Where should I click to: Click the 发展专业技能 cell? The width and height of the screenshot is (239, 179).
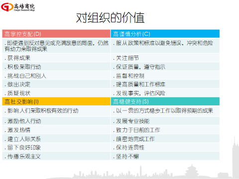tap(165, 121)
